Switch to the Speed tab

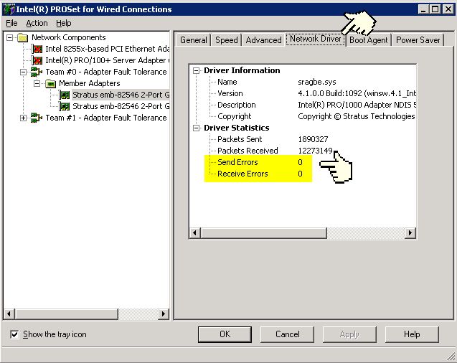coord(227,40)
